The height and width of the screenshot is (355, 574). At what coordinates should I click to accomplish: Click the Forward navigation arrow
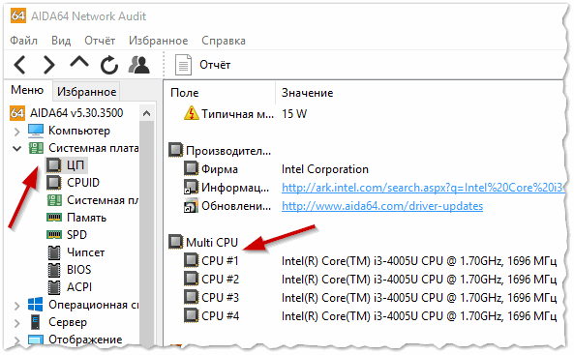[49, 65]
